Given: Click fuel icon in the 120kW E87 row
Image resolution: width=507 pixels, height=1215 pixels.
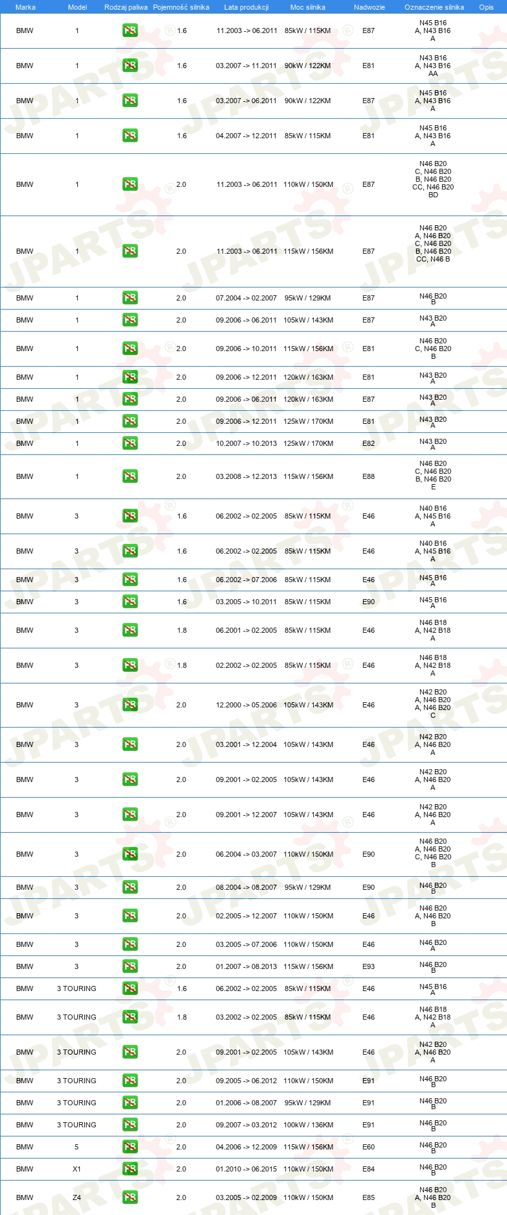Looking at the screenshot, I should [130, 399].
